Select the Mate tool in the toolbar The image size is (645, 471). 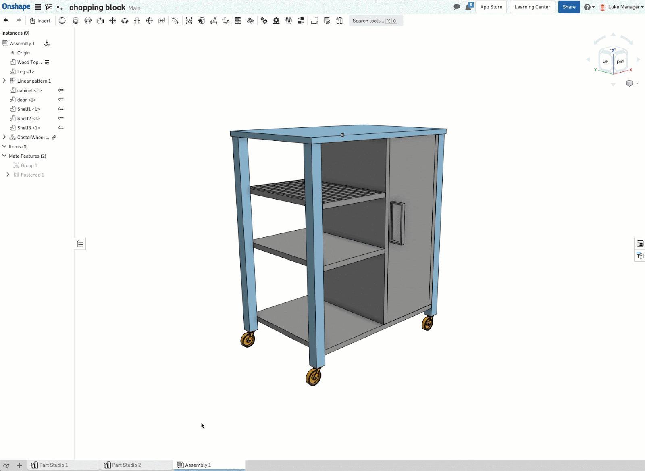(x=75, y=21)
